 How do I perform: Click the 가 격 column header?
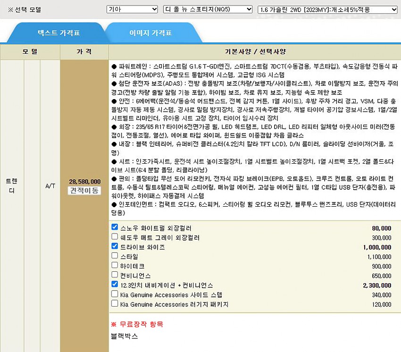pyautogui.click(x=84, y=51)
